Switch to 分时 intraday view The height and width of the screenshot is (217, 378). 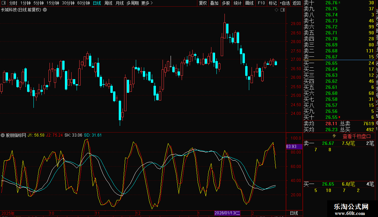[13, 3]
